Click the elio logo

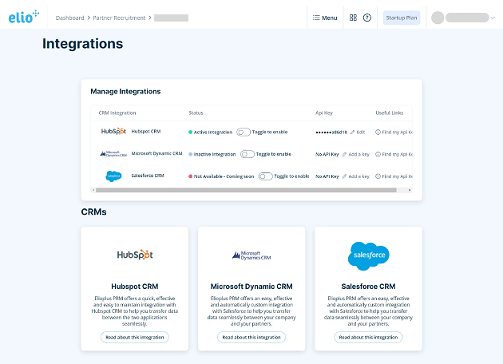[x=24, y=17]
